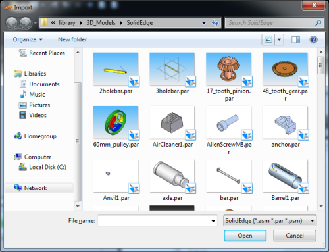Open the view options dropdown arrow
This screenshot has height=252, width=329.
pyautogui.click(x=279, y=39)
